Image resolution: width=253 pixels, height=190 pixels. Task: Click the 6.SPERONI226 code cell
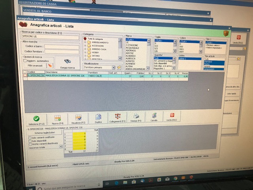(36, 75)
